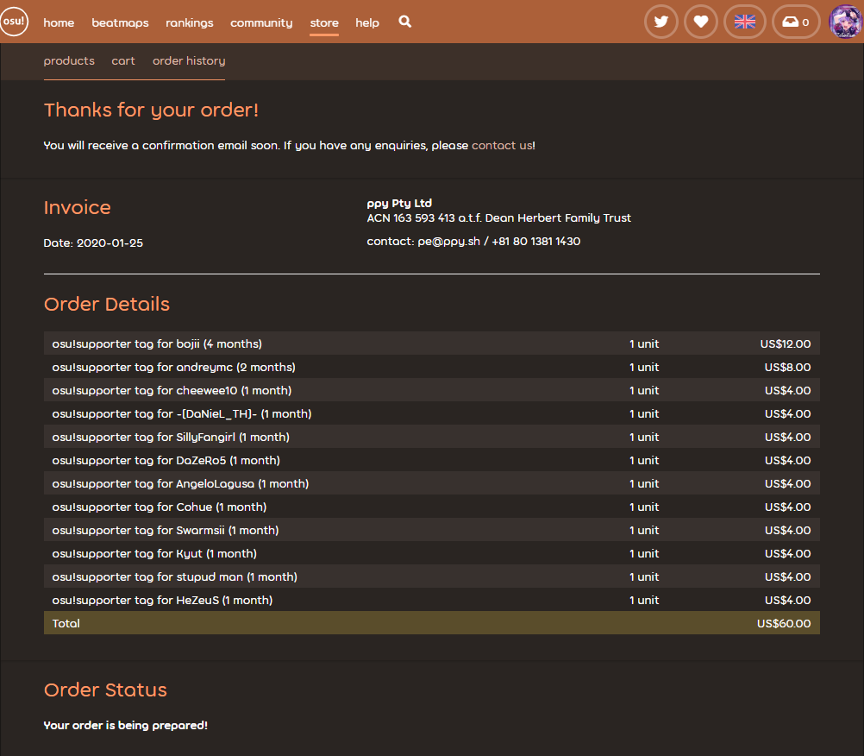Screen dimensions: 864x756
Task: Click the US$60.00 total amount
Action: point(784,624)
